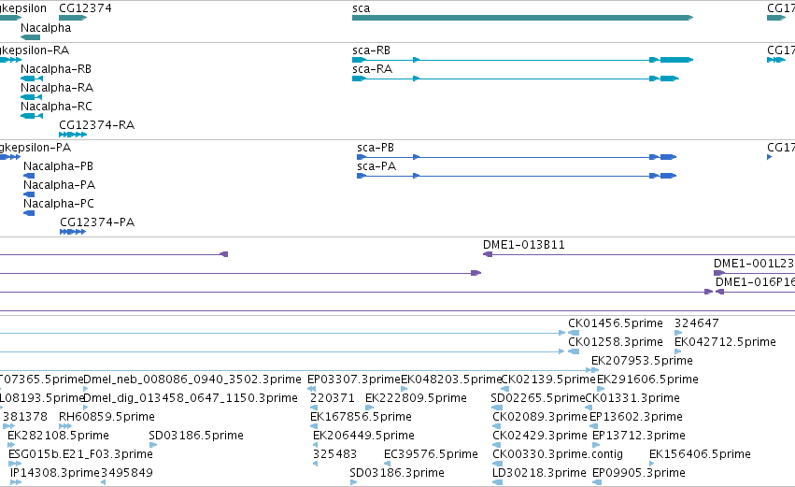The height and width of the screenshot is (487, 795).
Task: Click the 324647 feature label
Action: click(x=696, y=323)
